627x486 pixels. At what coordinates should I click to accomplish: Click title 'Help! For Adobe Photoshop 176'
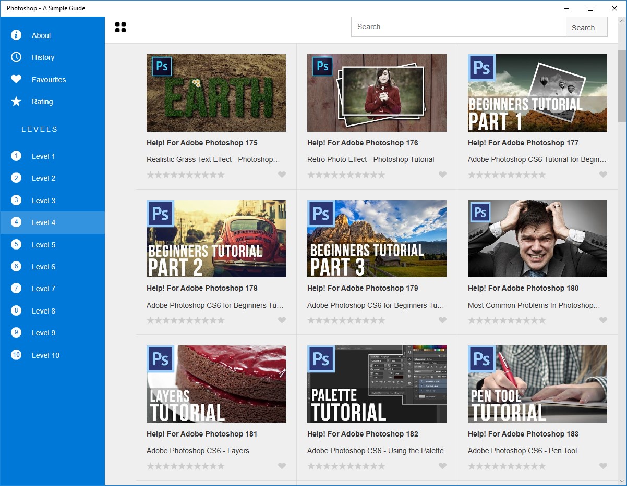click(x=363, y=143)
